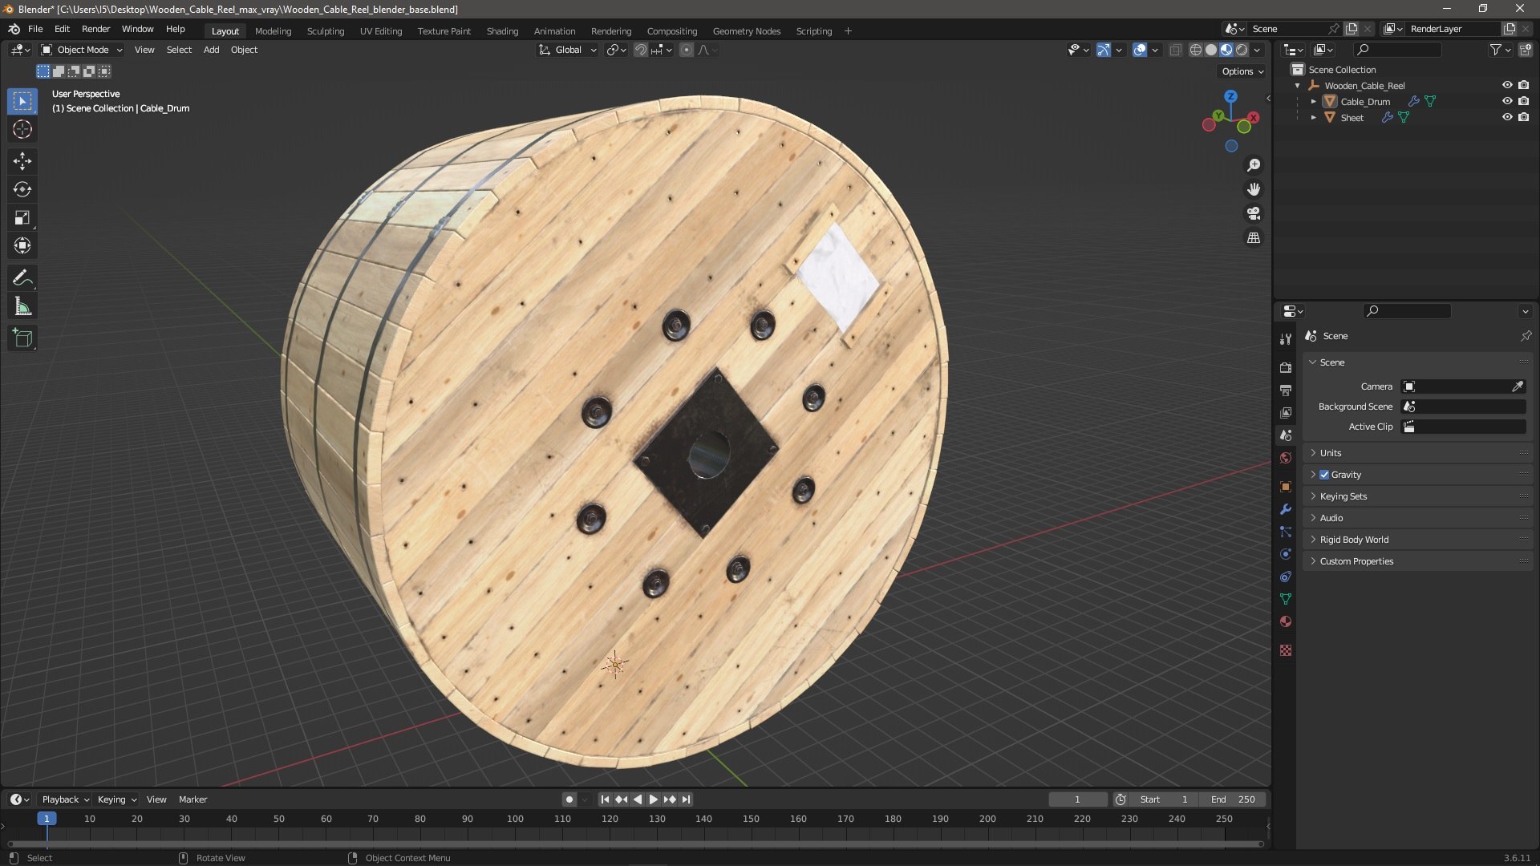Screen dimensions: 1540x866
Task: Hide Cable_Drum in viewport via eye icon
Action: [x=1507, y=101]
